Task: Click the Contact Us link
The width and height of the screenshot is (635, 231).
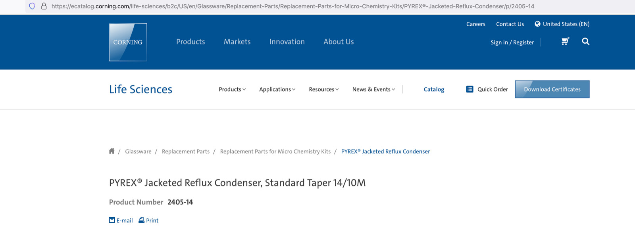Action: (510, 24)
